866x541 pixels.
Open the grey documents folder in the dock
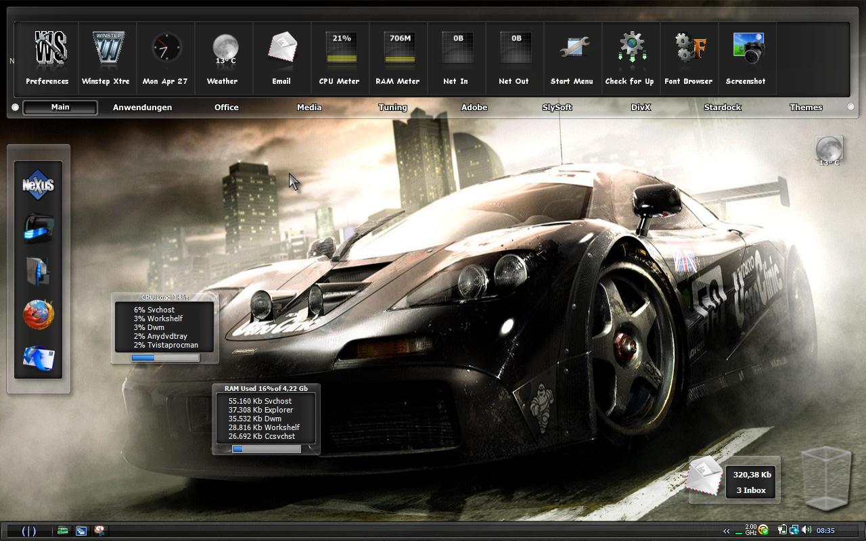(38, 271)
